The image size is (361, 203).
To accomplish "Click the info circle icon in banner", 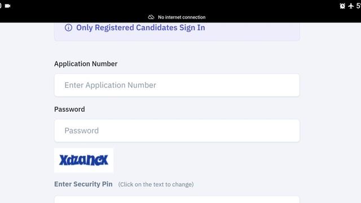I will coord(68,28).
